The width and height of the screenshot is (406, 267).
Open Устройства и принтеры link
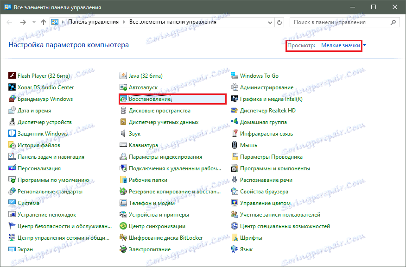pyautogui.click(x=159, y=215)
